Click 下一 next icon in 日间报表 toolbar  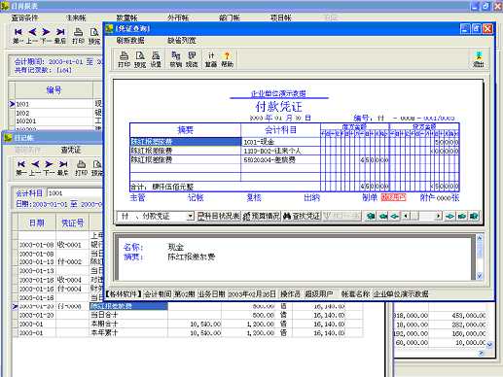pos(46,36)
